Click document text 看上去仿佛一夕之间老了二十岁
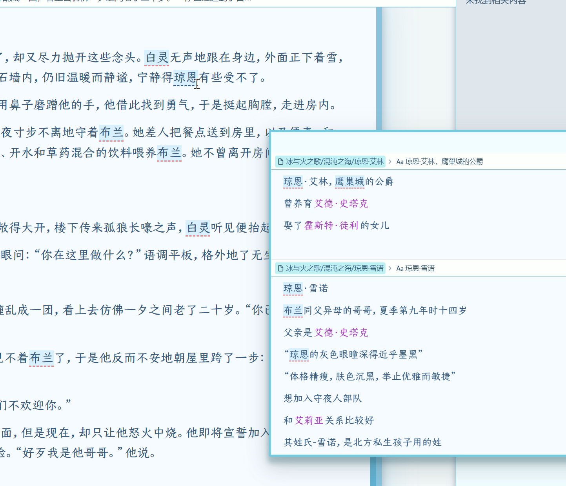The width and height of the screenshot is (566, 486). [149, 310]
